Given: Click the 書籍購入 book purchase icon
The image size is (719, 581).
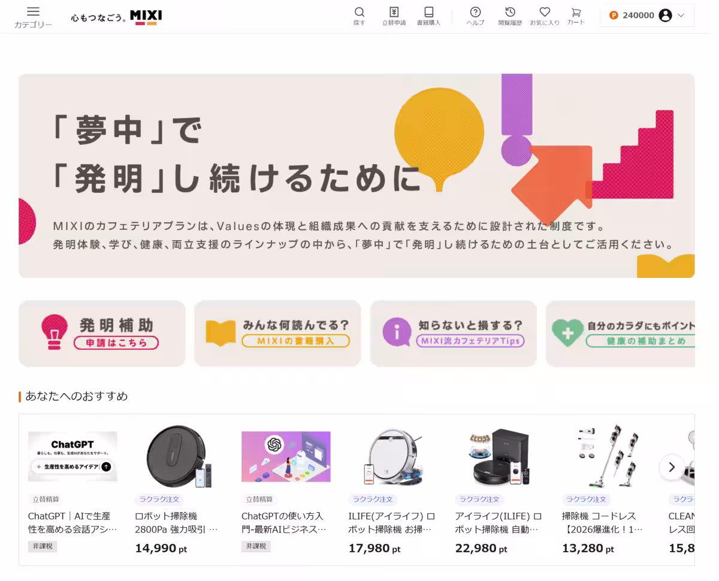Looking at the screenshot, I should pyautogui.click(x=429, y=13).
